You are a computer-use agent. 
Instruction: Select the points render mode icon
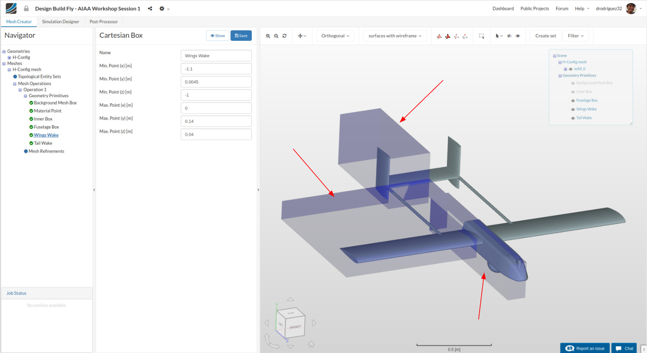(x=465, y=36)
